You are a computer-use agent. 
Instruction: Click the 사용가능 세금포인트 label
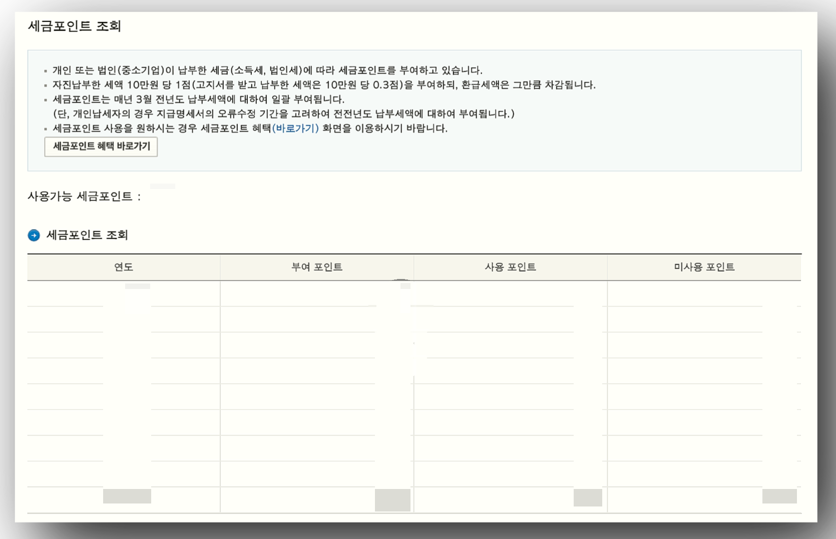click(x=84, y=196)
